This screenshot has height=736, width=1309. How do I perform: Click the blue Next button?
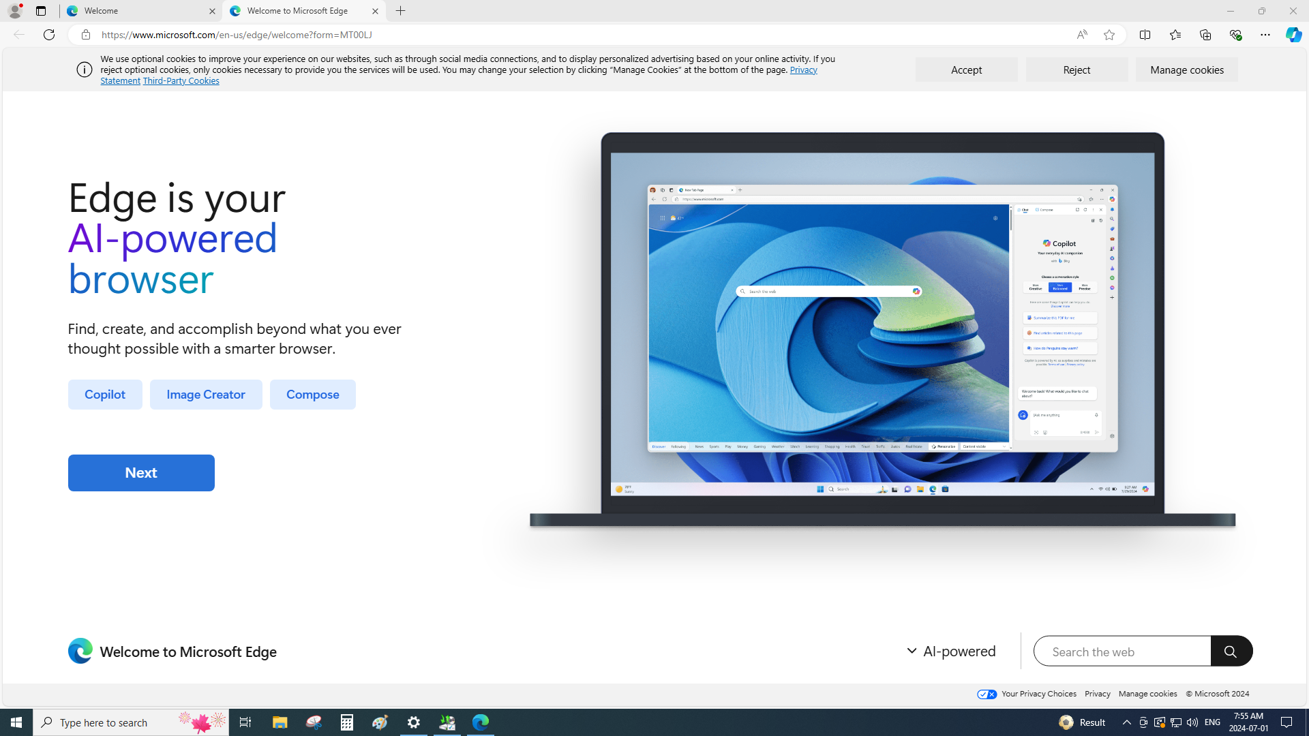coord(141,472)
